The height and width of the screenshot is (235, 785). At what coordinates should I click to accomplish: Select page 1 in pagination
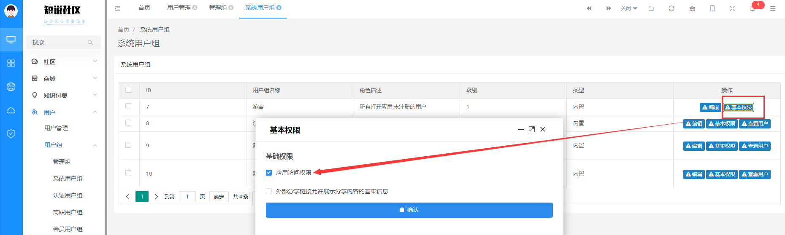tap(142, 197)
